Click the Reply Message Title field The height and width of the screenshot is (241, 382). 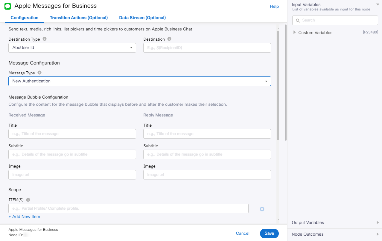tap(207, 134)
